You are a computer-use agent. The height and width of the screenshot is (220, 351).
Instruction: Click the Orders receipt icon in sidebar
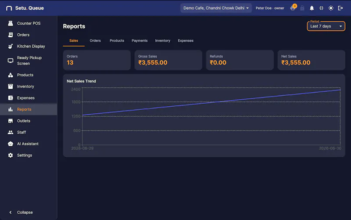(11, 35)
